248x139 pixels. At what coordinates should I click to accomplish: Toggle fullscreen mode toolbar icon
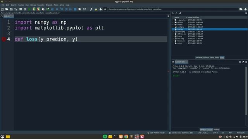(x=84, y=9)
